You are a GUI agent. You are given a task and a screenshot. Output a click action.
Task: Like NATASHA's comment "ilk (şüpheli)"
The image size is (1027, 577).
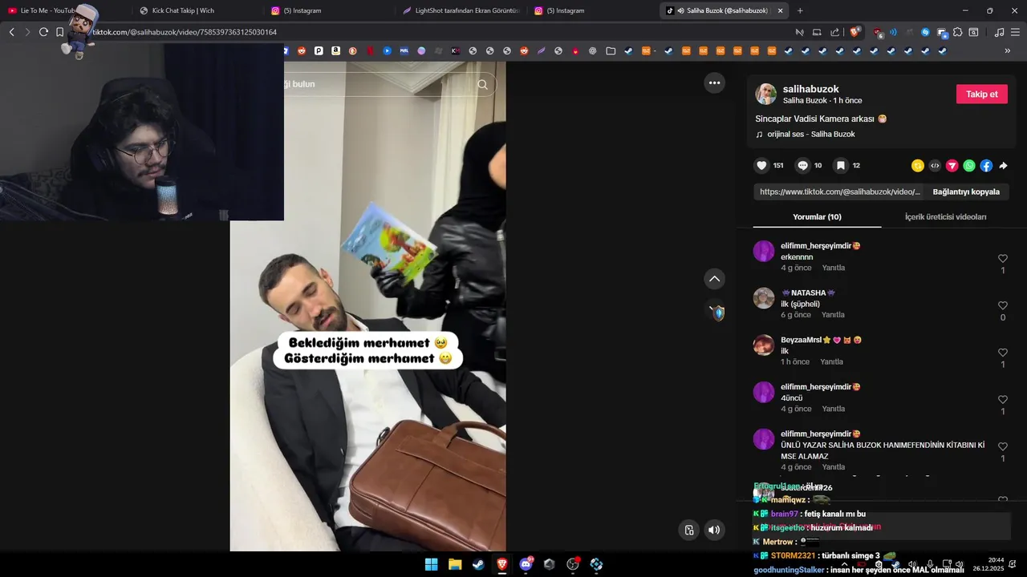[1003, 306]
